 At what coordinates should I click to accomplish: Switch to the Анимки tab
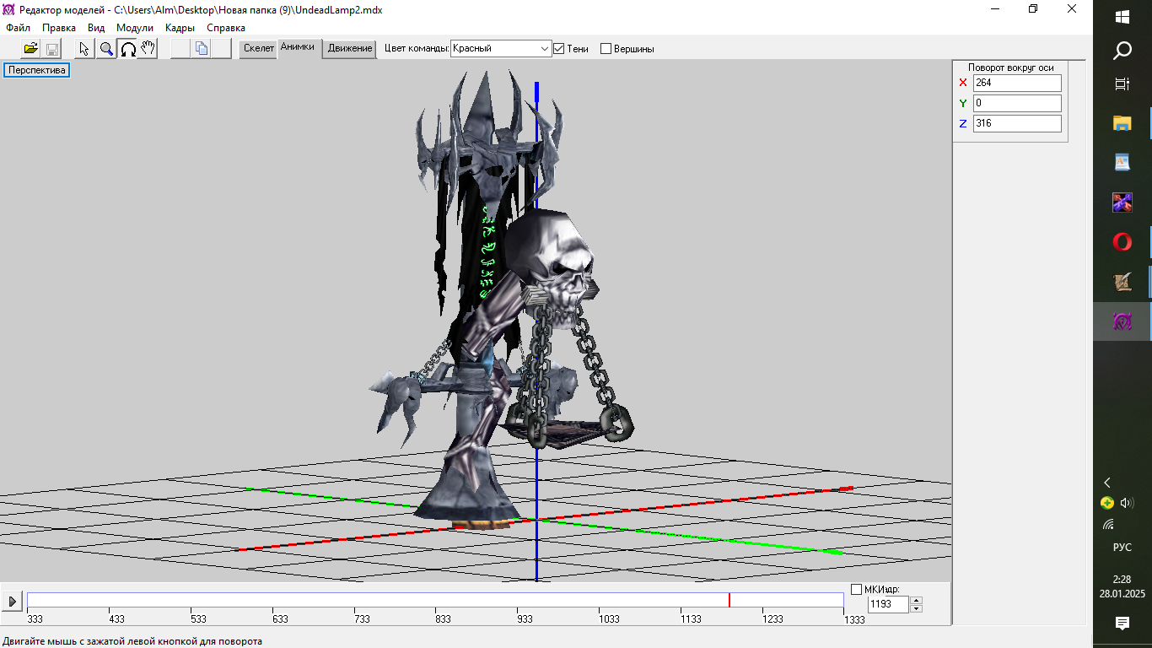tap(298, 47)
